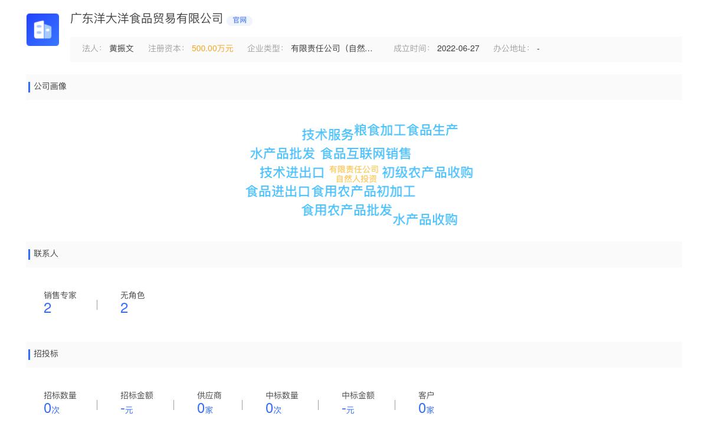Open the 有限责任公司 orange tag
The image size is (708, 443).
click(x=354, y=169)
